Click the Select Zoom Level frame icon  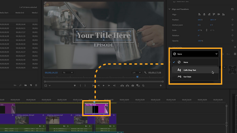46,85
